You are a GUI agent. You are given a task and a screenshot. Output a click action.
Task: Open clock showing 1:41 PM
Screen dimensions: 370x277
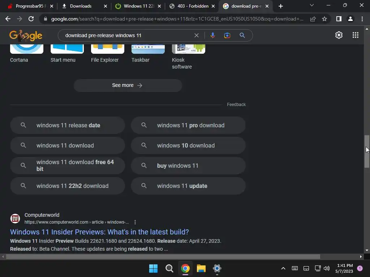(x=344, y=268)
